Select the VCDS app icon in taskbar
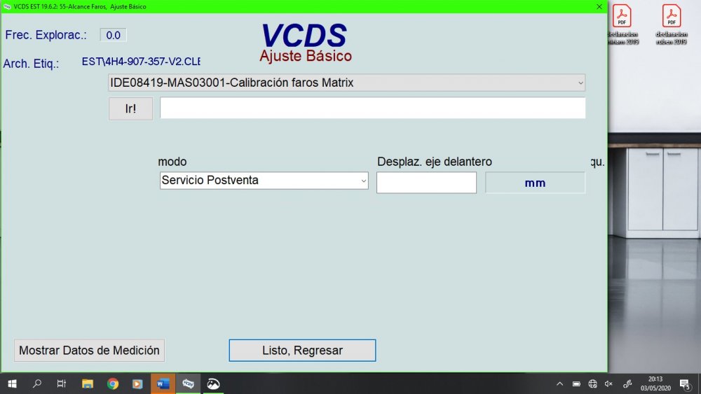The image size is (701, 394). pyautogui.click(x=188, y=384)
